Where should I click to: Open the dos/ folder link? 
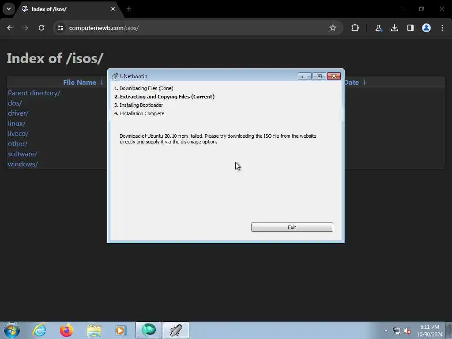[x=15, y=103]
